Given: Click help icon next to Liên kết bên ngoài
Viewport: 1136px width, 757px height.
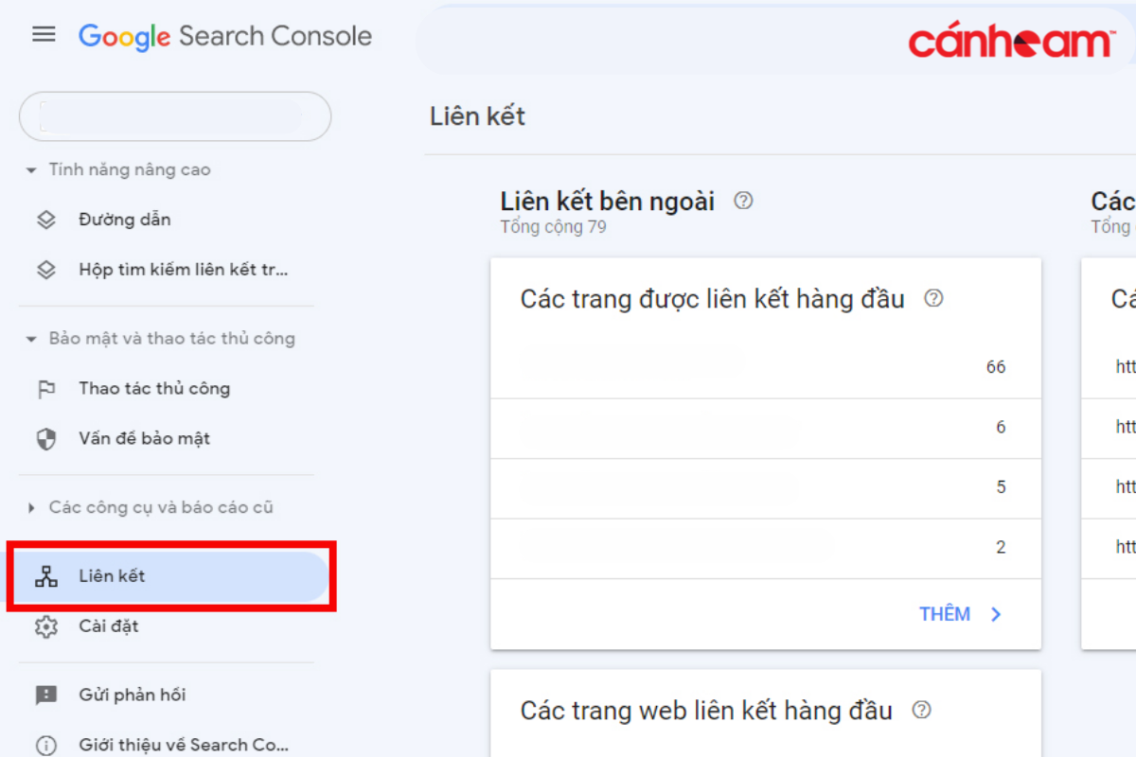Looking at the screenshot, I should click(744, 201).
